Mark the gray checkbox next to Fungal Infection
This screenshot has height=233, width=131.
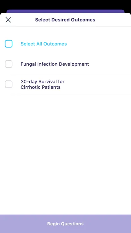[x=9, y=64]
